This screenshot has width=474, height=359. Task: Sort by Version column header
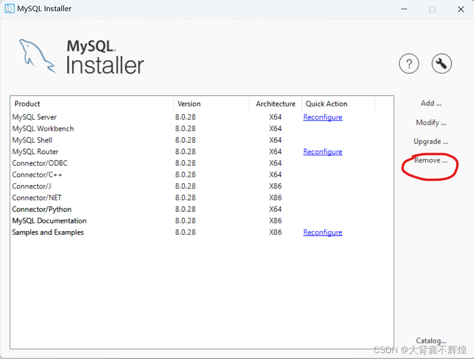(x=189, y=104)
